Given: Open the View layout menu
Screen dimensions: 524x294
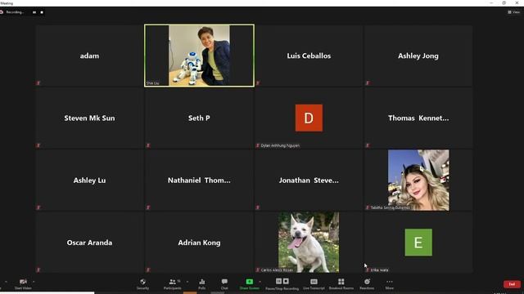Looking at the screenshot, I should [513, 12].
